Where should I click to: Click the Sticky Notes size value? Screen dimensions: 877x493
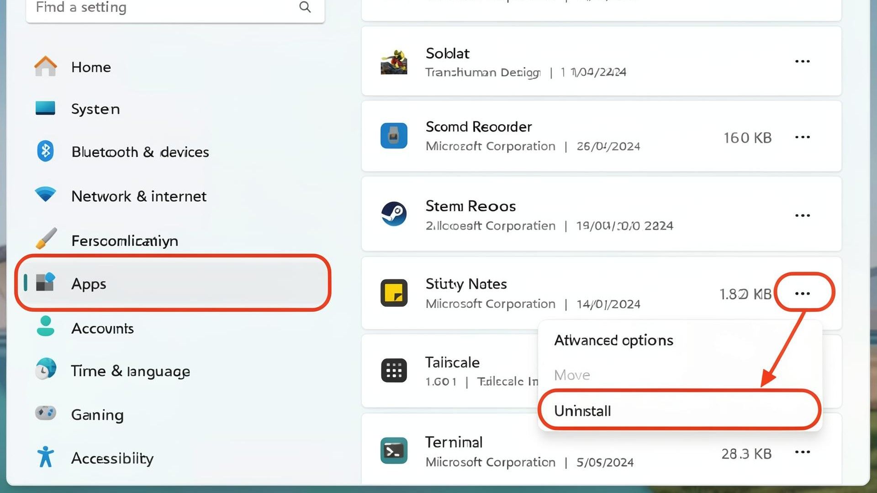[745, 294]
